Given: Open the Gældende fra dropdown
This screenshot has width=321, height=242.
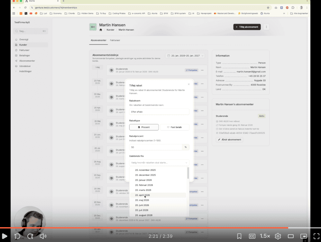Looking at the screenshot, I should tap(159, 163).
